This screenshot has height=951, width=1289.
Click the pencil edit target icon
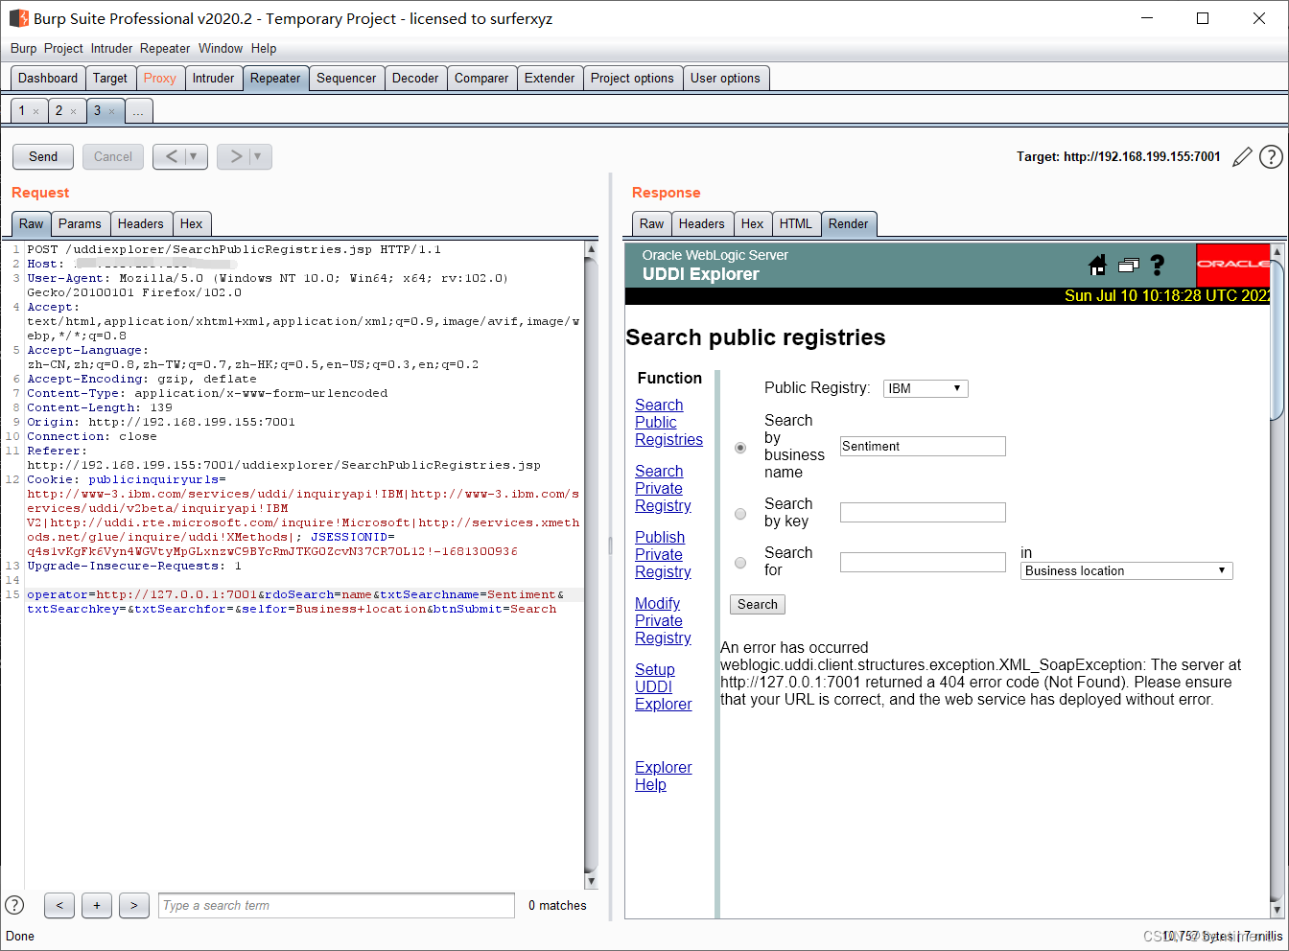(1242, 156)
